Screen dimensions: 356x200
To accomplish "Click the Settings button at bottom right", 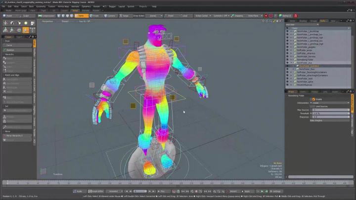I will point(276,191).
